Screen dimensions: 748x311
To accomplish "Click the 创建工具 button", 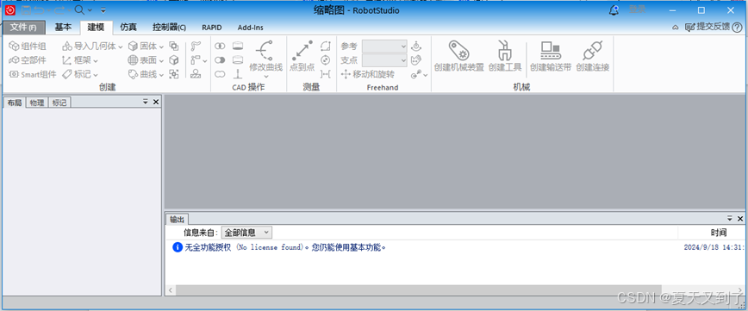I will [505, 56].
